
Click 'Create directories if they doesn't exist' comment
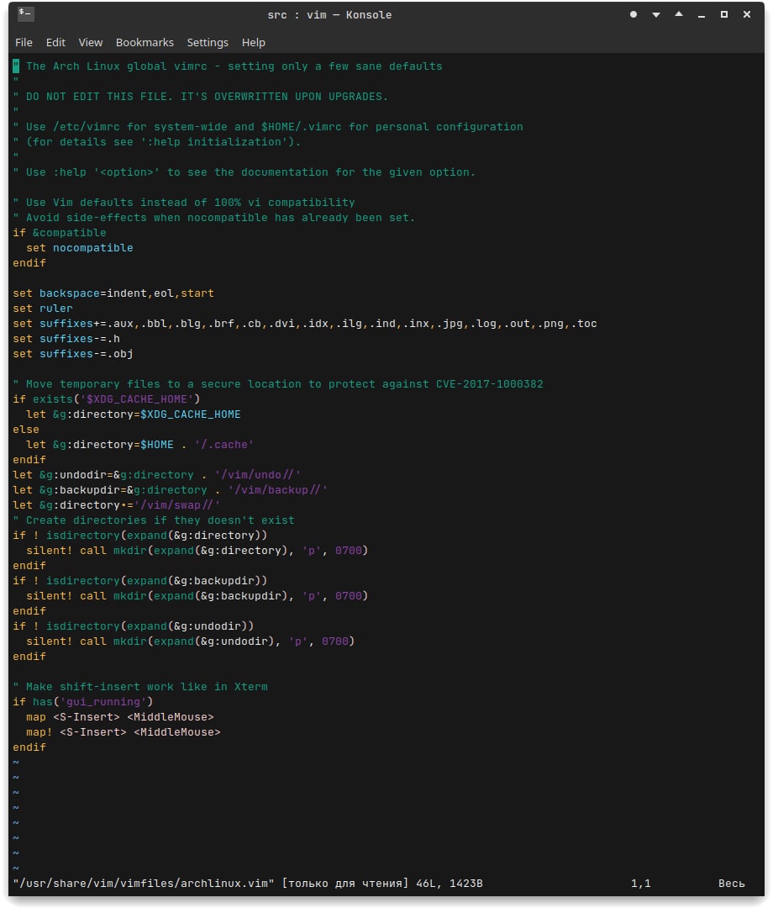pyautogui.click(x=154, y=520)
